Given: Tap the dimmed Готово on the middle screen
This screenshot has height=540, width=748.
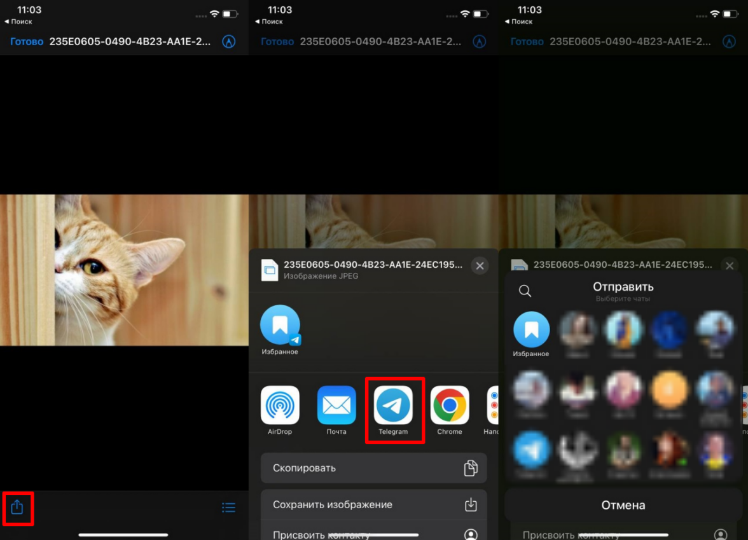Looking at the screenshot, I should 277,41.
